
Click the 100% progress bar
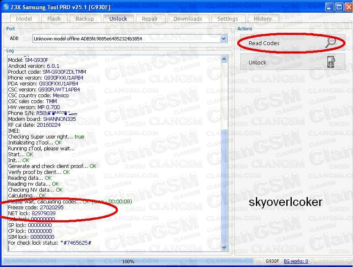128,262
